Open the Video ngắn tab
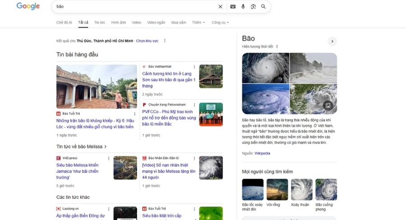 (x=156, y=22)
